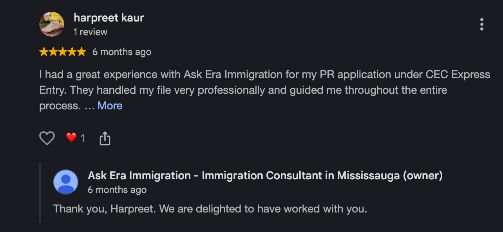The image size is (503, 232).
Task: Open harpreet kaur's profile photo
Action: [52, 24]
